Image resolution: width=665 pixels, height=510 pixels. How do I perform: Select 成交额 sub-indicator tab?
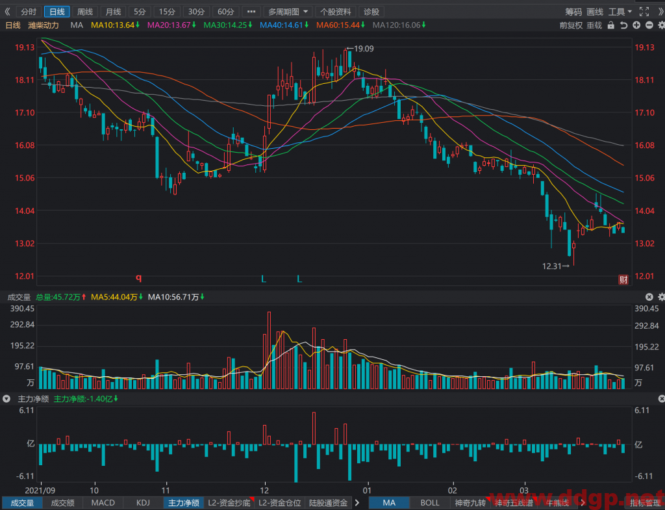coord(62,503)
